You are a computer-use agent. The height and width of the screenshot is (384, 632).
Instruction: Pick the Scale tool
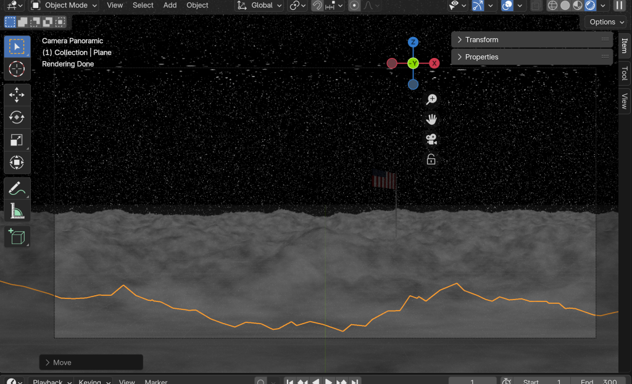point(17,140)
